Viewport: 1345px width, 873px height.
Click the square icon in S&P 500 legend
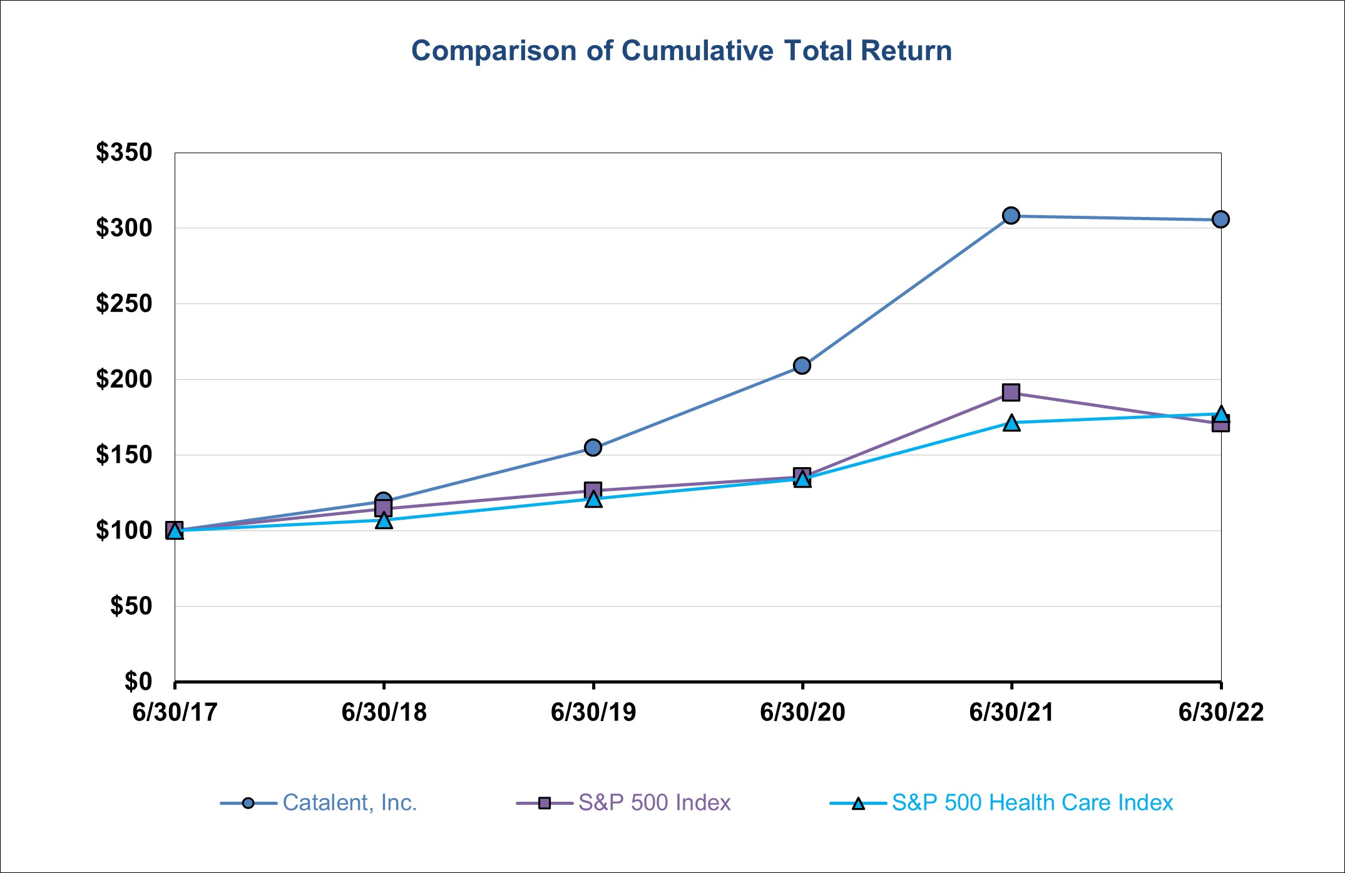pos(545,803)
